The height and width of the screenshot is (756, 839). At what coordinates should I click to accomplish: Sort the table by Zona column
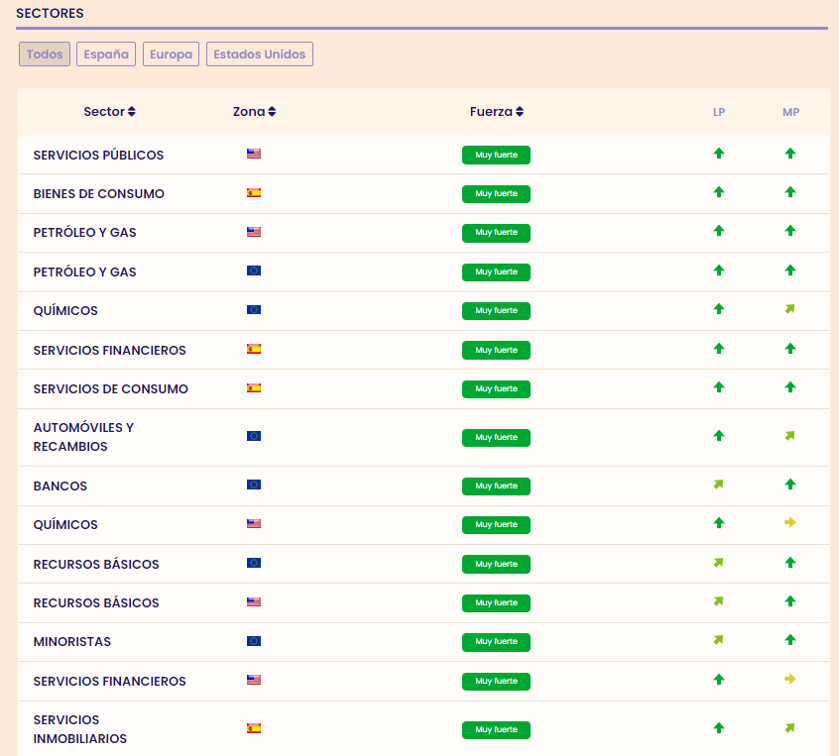pos(254,112)
